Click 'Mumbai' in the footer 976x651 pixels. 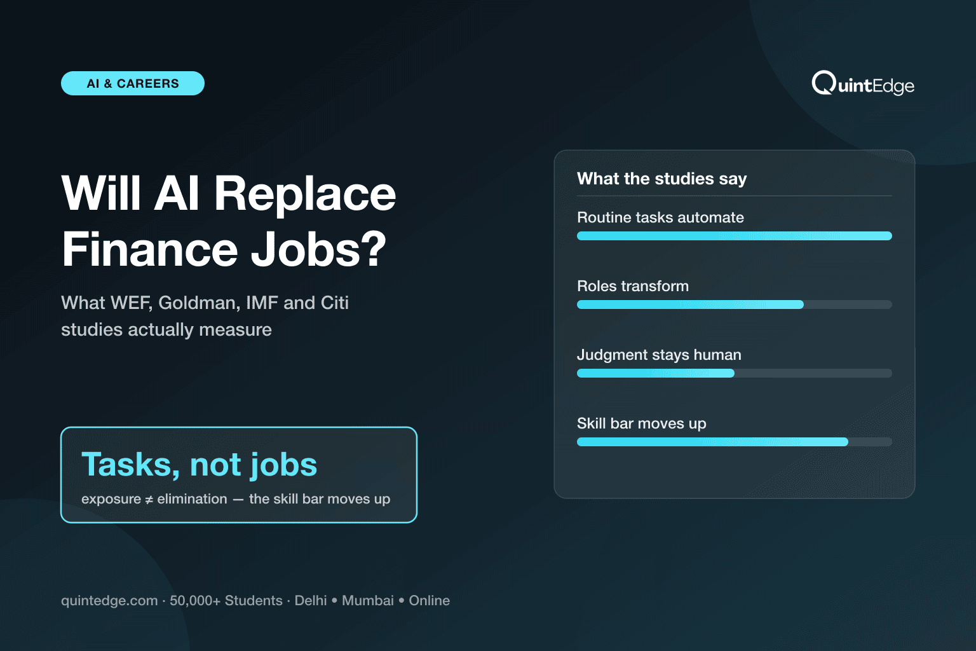(x=368, y=601)
